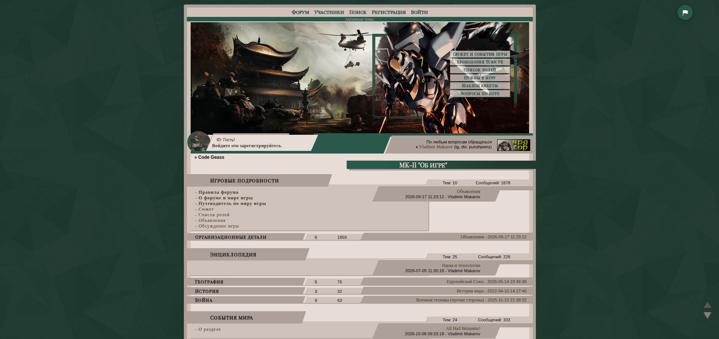
Task: Open Нужны в игру button
Action: (x=480, y=78)
